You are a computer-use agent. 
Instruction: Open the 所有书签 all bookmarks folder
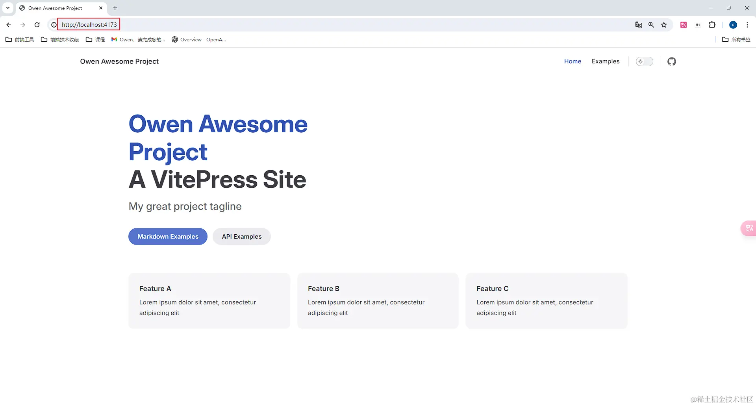click(x=736, y=39)
